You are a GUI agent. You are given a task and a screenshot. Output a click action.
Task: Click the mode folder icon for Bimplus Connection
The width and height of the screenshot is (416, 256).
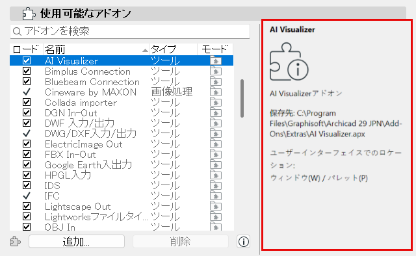click(216, 71)
